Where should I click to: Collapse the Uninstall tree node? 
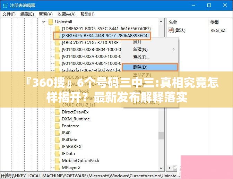[44, 22]
